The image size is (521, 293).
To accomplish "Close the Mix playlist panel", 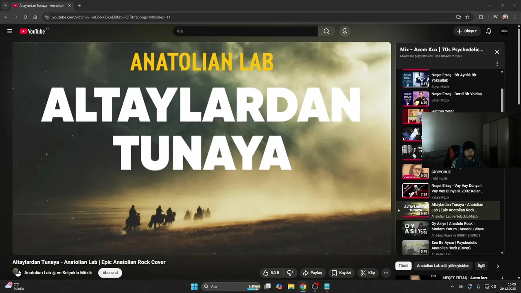I will (x=497, y=52).
